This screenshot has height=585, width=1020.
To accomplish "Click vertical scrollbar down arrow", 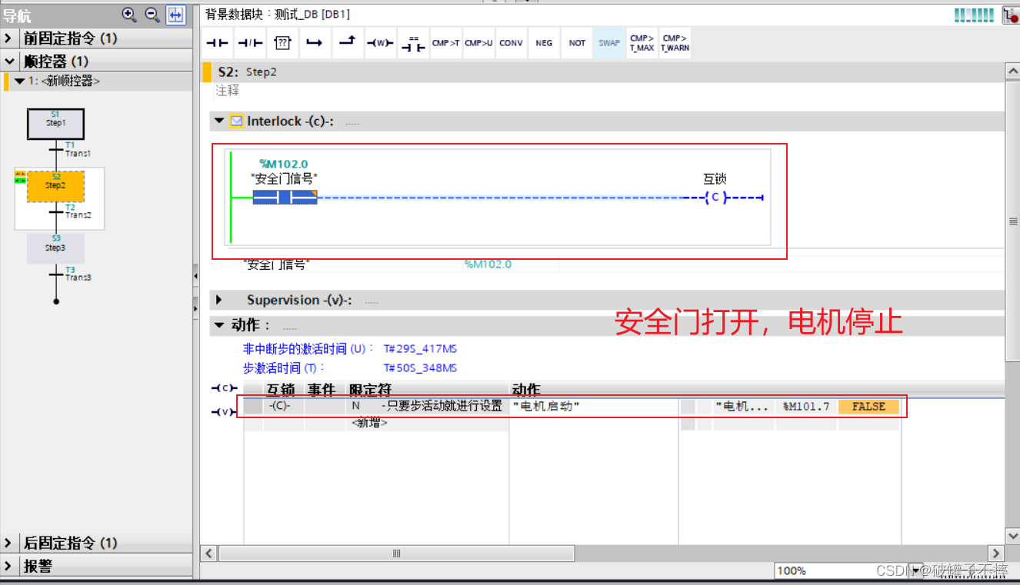I will [1012, 535].
